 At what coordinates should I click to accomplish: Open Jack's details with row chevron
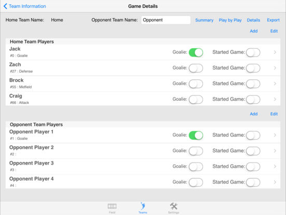275,52
